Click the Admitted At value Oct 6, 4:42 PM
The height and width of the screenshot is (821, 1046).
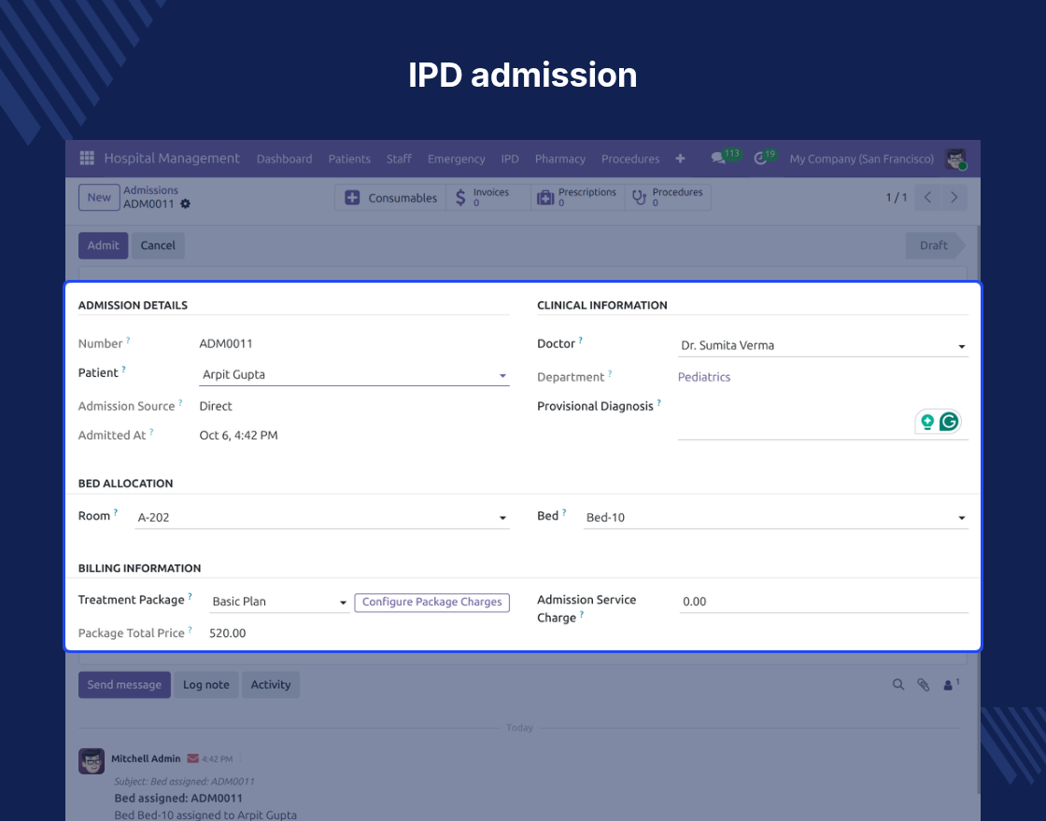click(x=238, y=435)
